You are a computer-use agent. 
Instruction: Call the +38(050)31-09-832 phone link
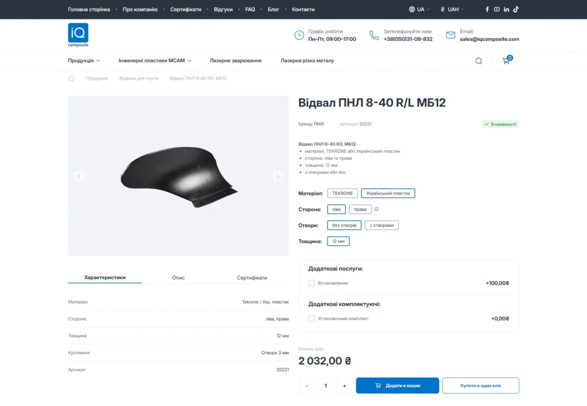tap(408, 39)
